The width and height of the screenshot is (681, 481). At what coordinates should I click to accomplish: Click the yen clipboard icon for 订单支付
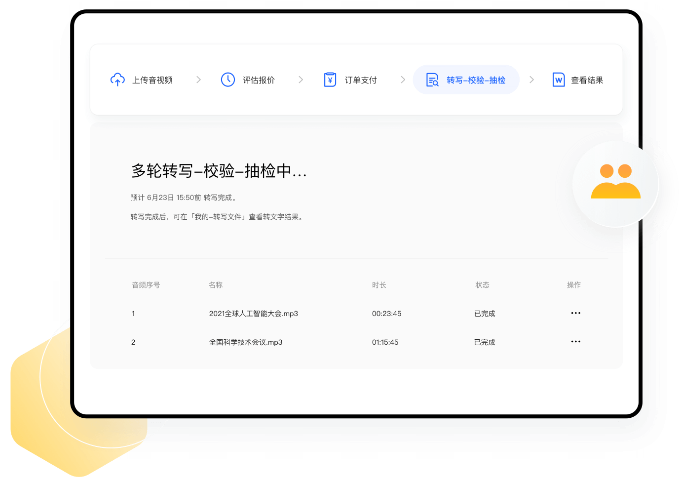[330, 80]
